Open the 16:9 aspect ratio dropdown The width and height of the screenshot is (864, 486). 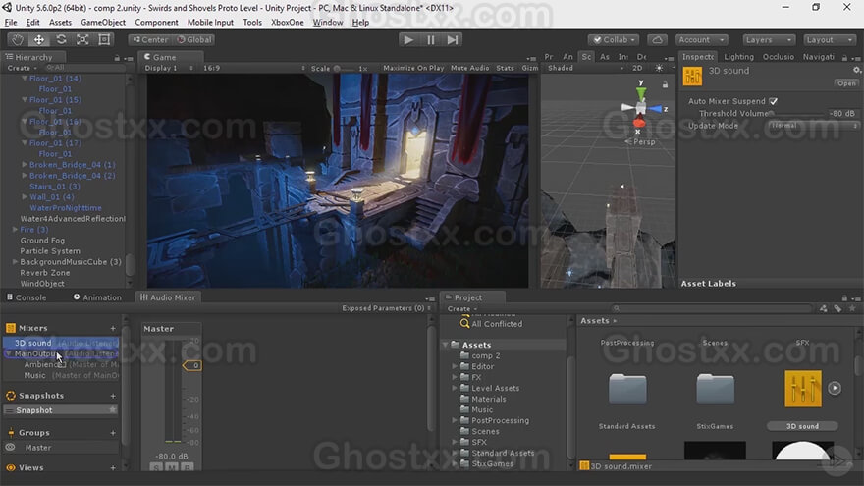point(253,68)
